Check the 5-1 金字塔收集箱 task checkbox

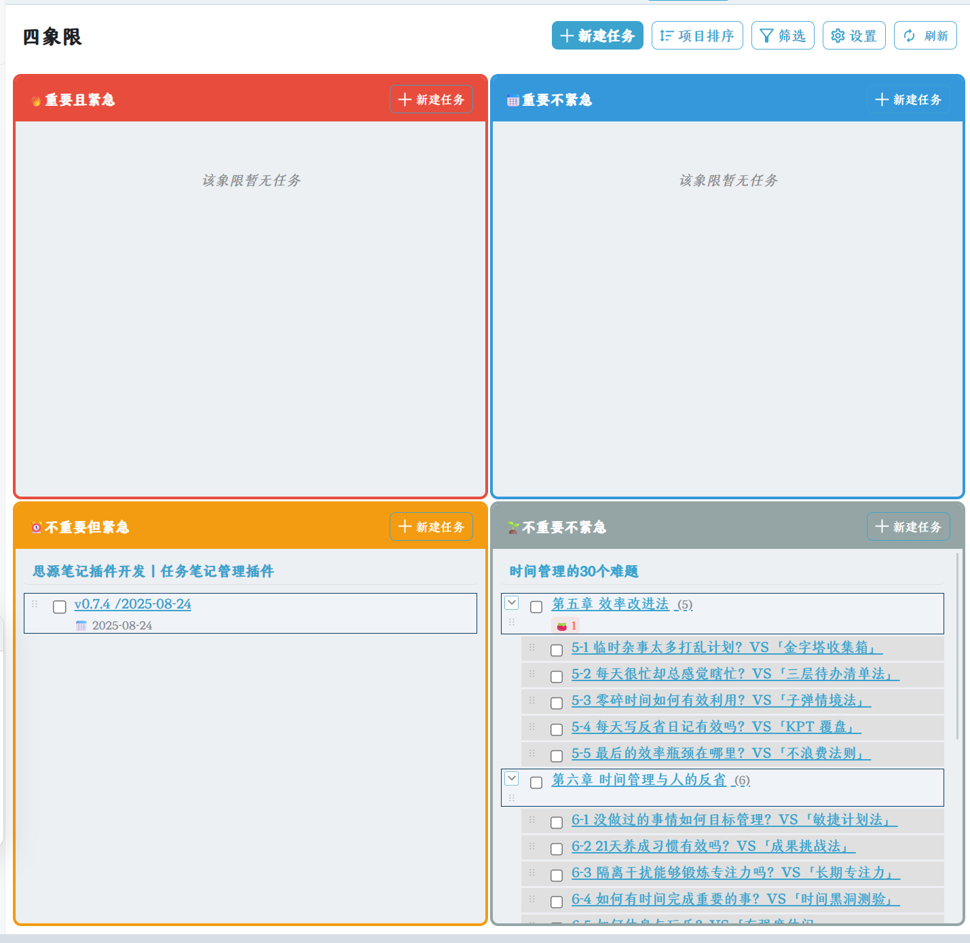tap(557, 649)
